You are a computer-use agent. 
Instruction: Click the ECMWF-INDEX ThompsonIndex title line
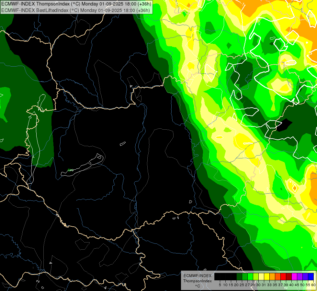(x=76, y=4)
